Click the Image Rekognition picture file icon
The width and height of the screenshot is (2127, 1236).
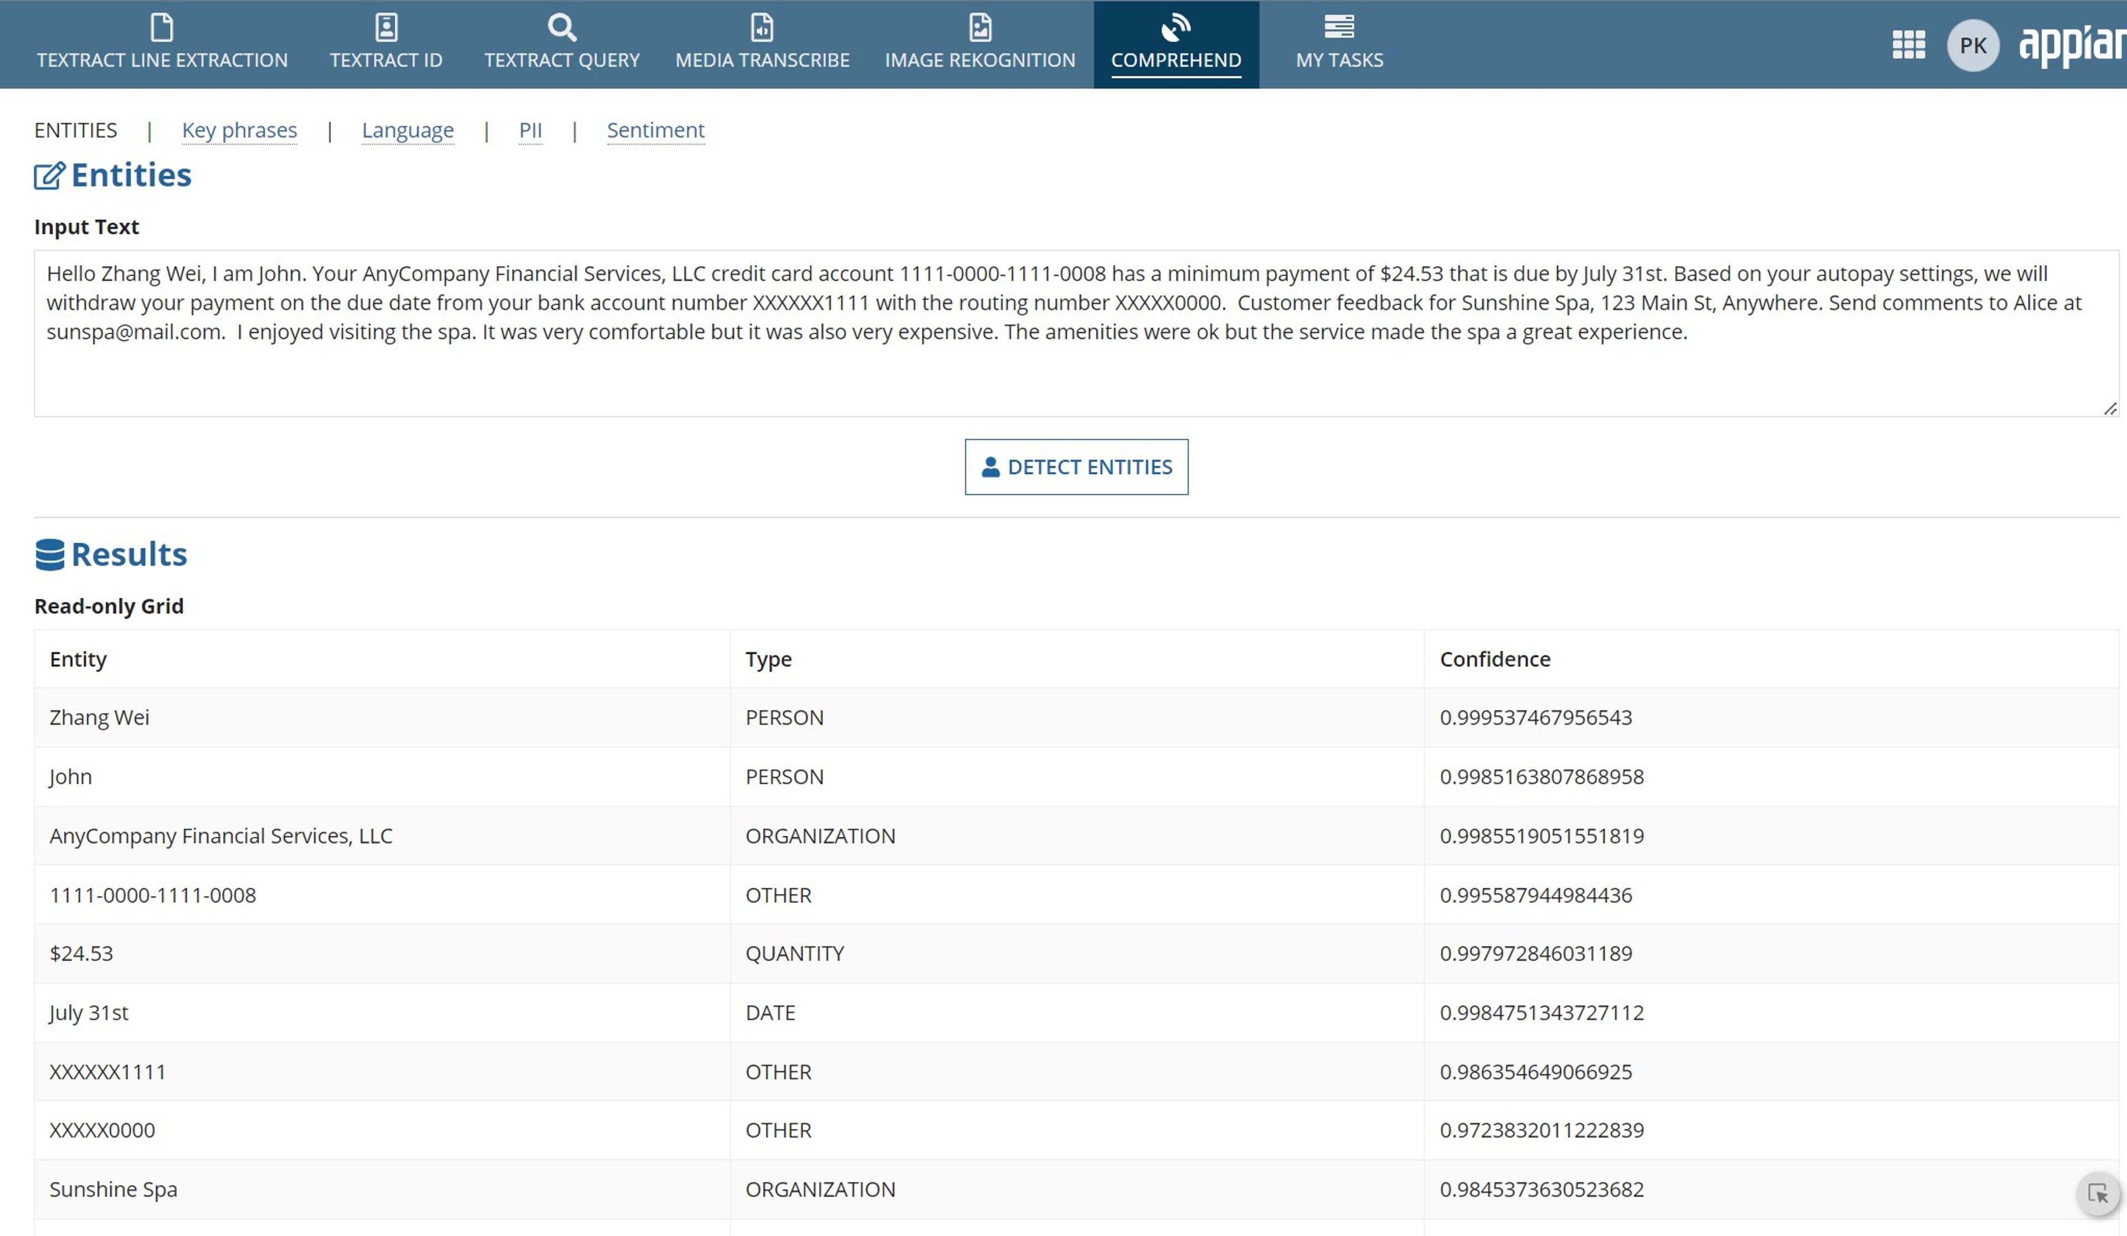[980, 27]
